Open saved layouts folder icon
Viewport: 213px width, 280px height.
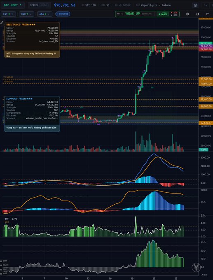(x=208, y=14)
